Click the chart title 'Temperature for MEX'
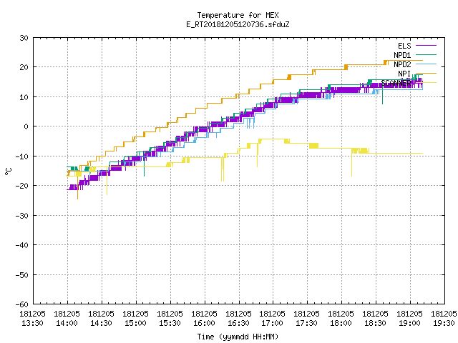 pos(238,15)
